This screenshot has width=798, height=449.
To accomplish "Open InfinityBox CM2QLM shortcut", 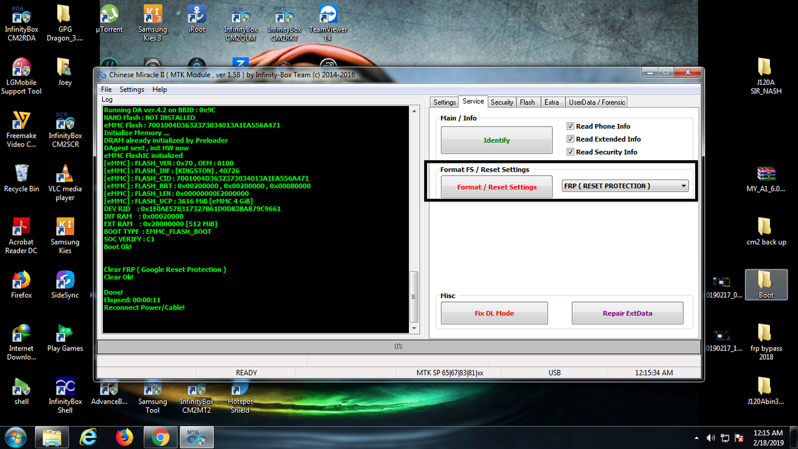I will [x=241, y=22].
